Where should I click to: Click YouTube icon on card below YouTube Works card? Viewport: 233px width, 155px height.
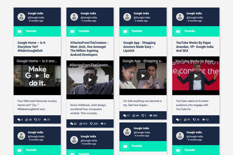coord(178,150)
